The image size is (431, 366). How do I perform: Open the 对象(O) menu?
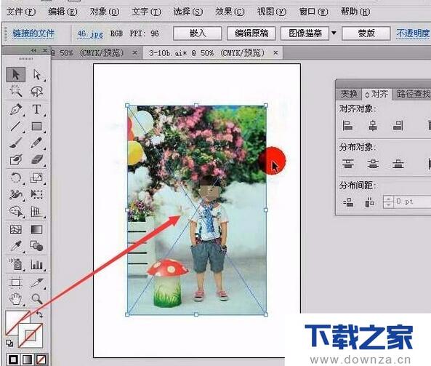[105, 12]
